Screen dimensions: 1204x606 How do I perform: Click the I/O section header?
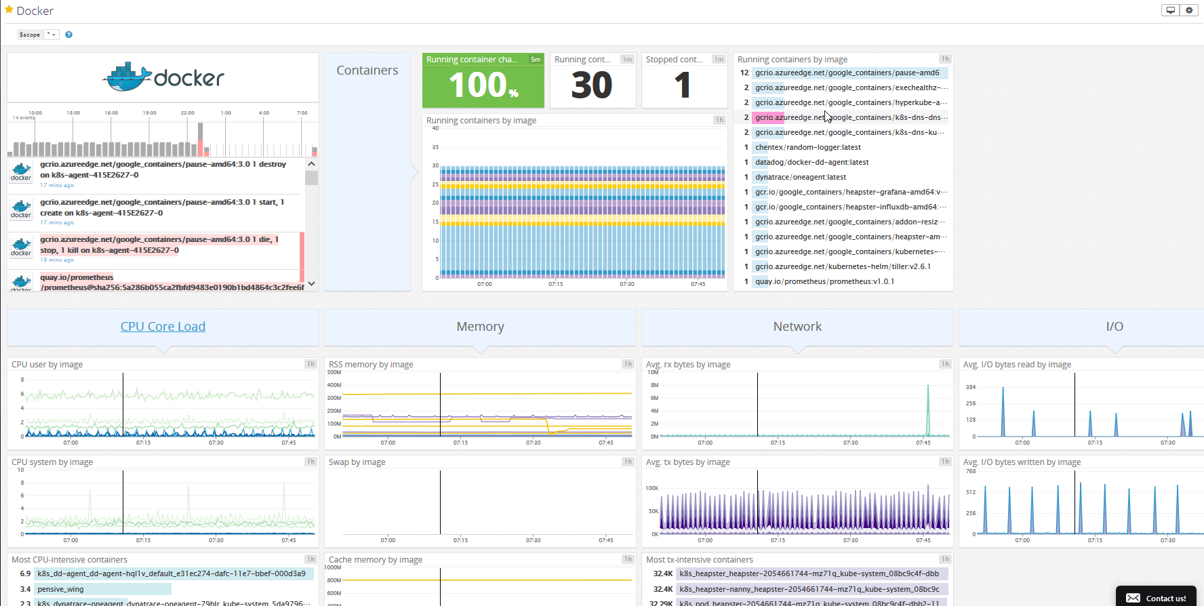pos(1115,327)
